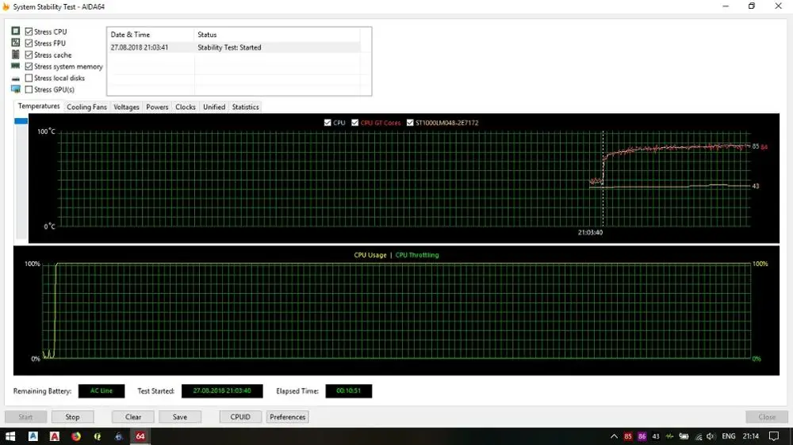Enable the Stress local disks checkbox
The width and height of the screenshot is (793, 445).
[29, 78]
